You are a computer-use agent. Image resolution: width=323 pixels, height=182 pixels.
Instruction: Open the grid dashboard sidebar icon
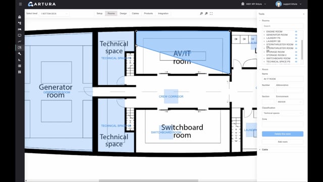20,72
